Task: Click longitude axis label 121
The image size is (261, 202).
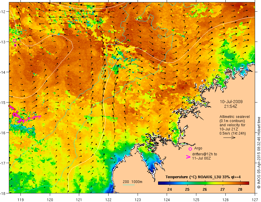Action: 79,200
